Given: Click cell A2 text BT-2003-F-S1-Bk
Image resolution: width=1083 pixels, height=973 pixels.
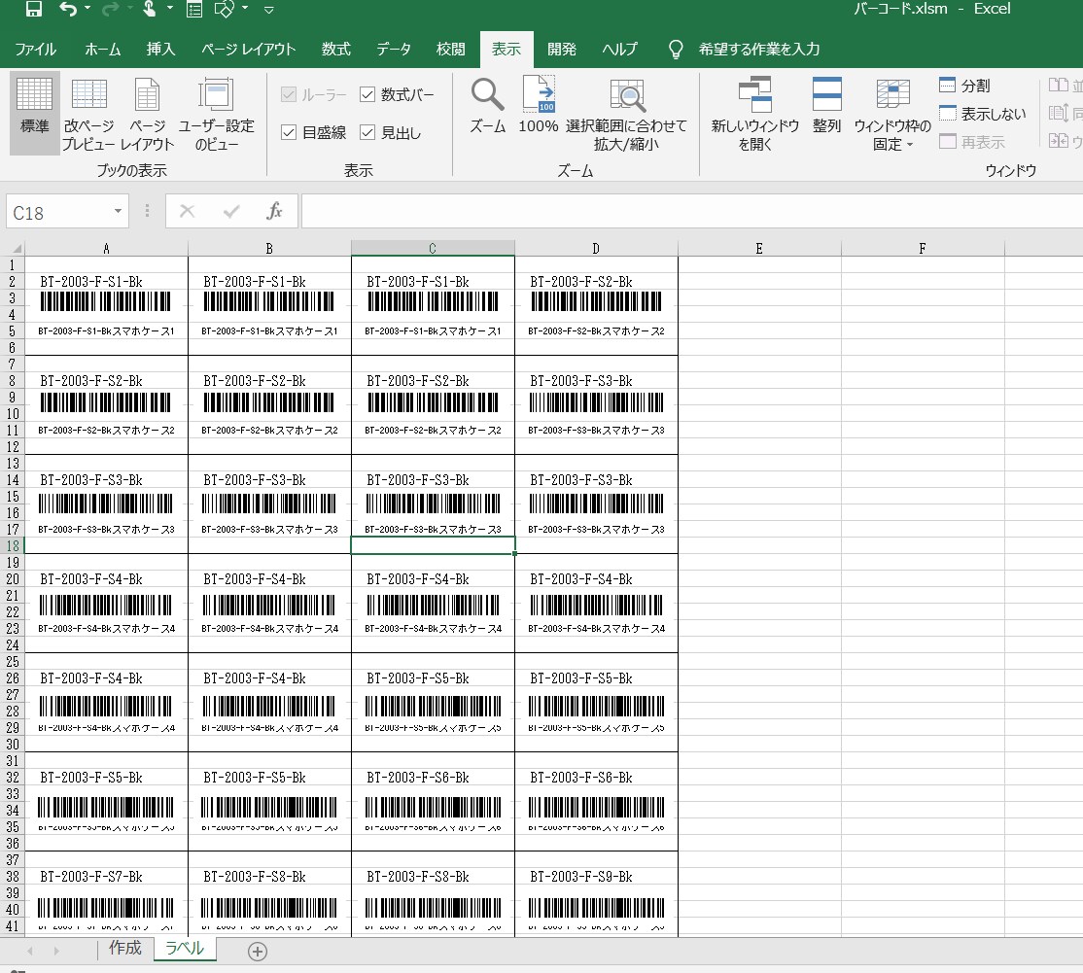Looking at the screenshot, I should tap(91, 282).
